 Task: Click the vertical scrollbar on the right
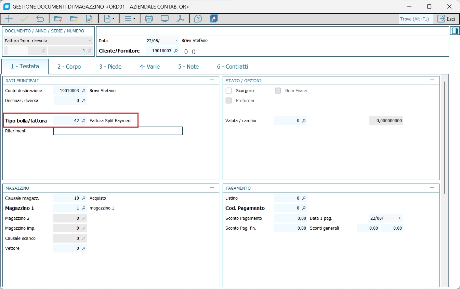(444, 136)
